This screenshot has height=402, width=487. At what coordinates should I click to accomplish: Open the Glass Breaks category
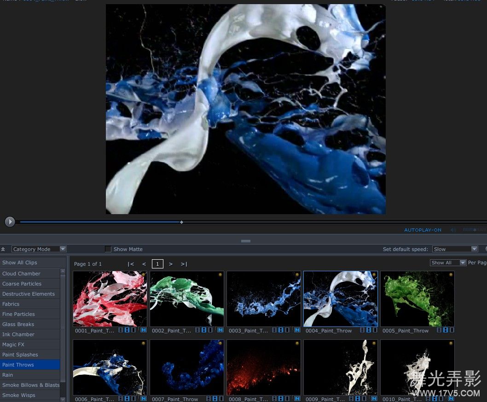[x=30, y=324]
